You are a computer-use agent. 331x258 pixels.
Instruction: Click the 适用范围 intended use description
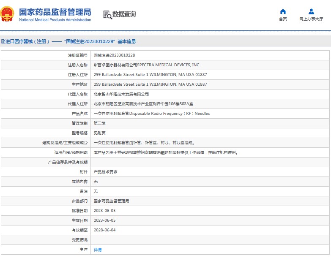[166, 152]
